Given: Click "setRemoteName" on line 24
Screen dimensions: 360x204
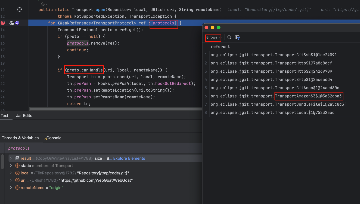Looking at the screenshot, I should click(x=109, y=97).
